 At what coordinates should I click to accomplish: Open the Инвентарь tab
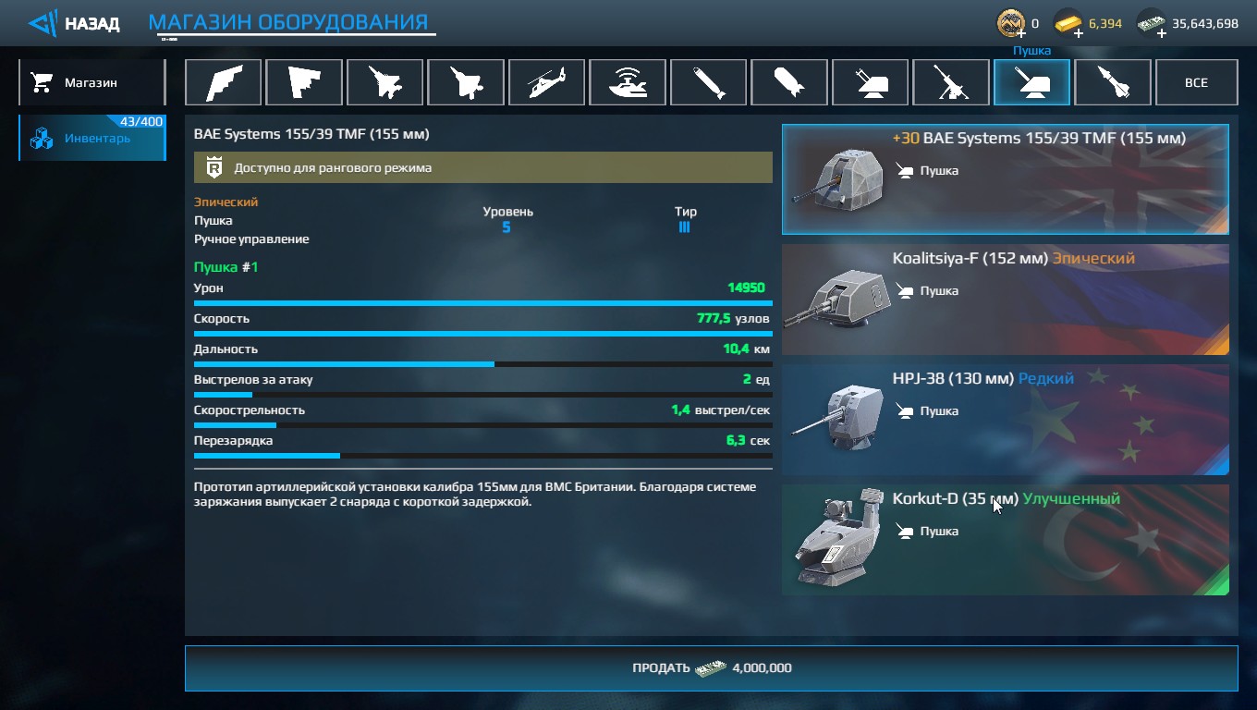click(92, 138)
